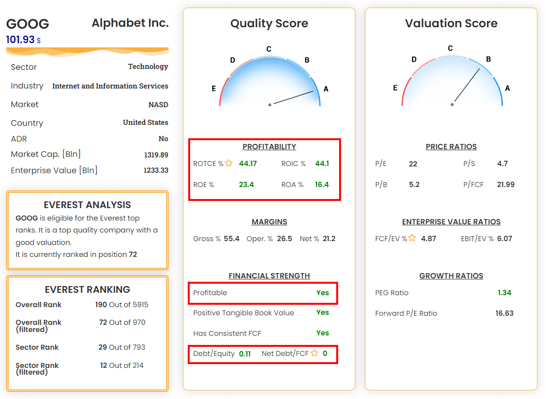Image resolution: width=546 pixels, height=399 pixels.
Task: Click the Net Debt/FCF value 0
Action: tap(325, 354)
